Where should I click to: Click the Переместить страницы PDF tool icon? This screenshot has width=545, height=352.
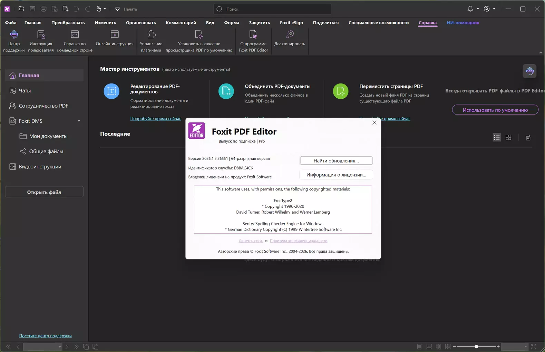pyautogui.click(x=341, y=91)
